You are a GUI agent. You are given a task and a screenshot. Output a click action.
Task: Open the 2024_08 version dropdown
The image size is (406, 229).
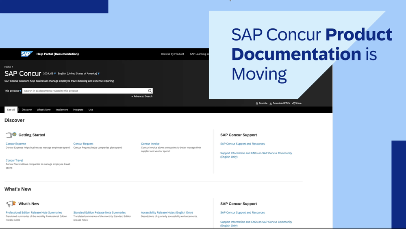pyautogui.click(x=50, y=73)
